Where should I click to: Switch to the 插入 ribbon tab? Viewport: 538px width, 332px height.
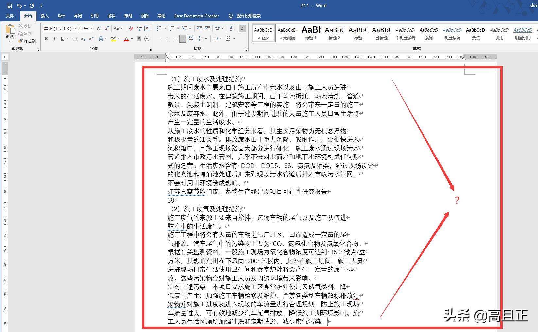pos(44,16)
